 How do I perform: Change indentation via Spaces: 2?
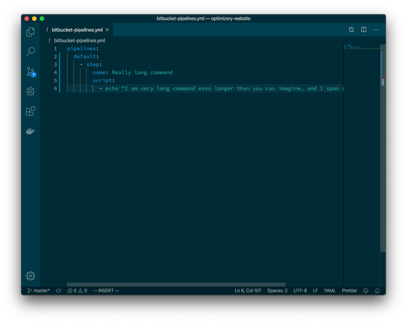277,290
